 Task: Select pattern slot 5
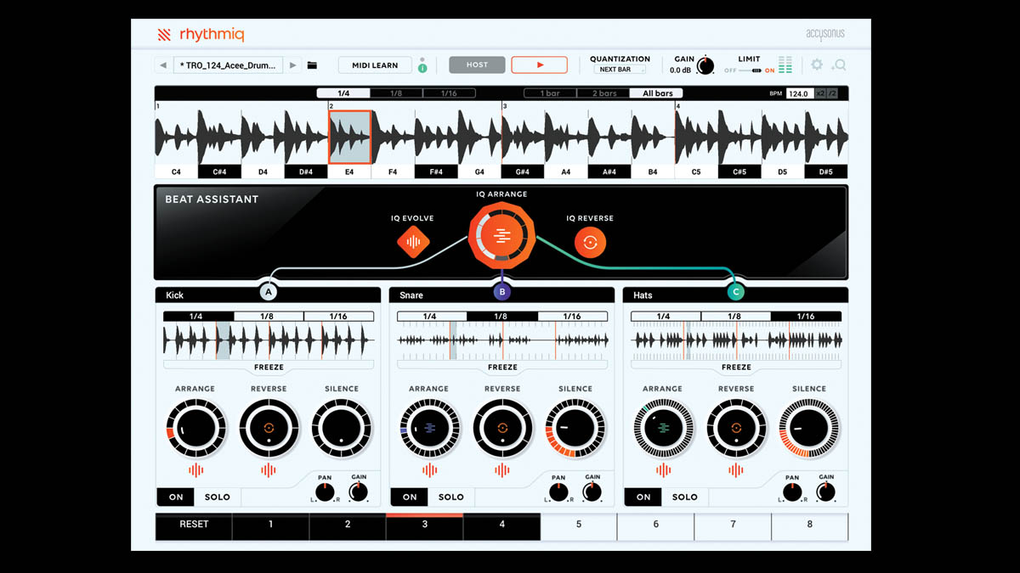click(x=579, y=525)
